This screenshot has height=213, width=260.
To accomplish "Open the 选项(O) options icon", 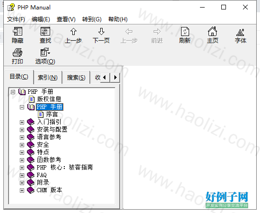I will pos(45,53).
